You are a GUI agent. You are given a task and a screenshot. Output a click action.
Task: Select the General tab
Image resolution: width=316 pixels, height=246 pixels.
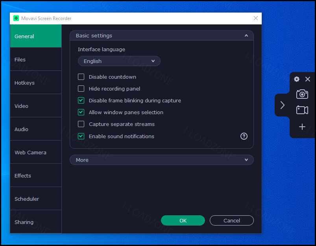36,36
